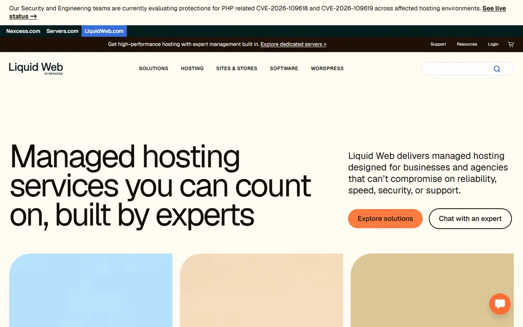
Task: Open the Support link
Action: [x=438, y=44]
